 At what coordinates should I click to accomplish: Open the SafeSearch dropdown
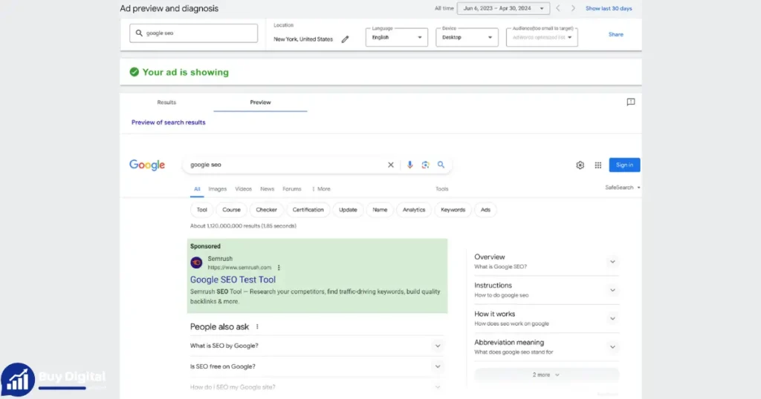click(622, 188)
